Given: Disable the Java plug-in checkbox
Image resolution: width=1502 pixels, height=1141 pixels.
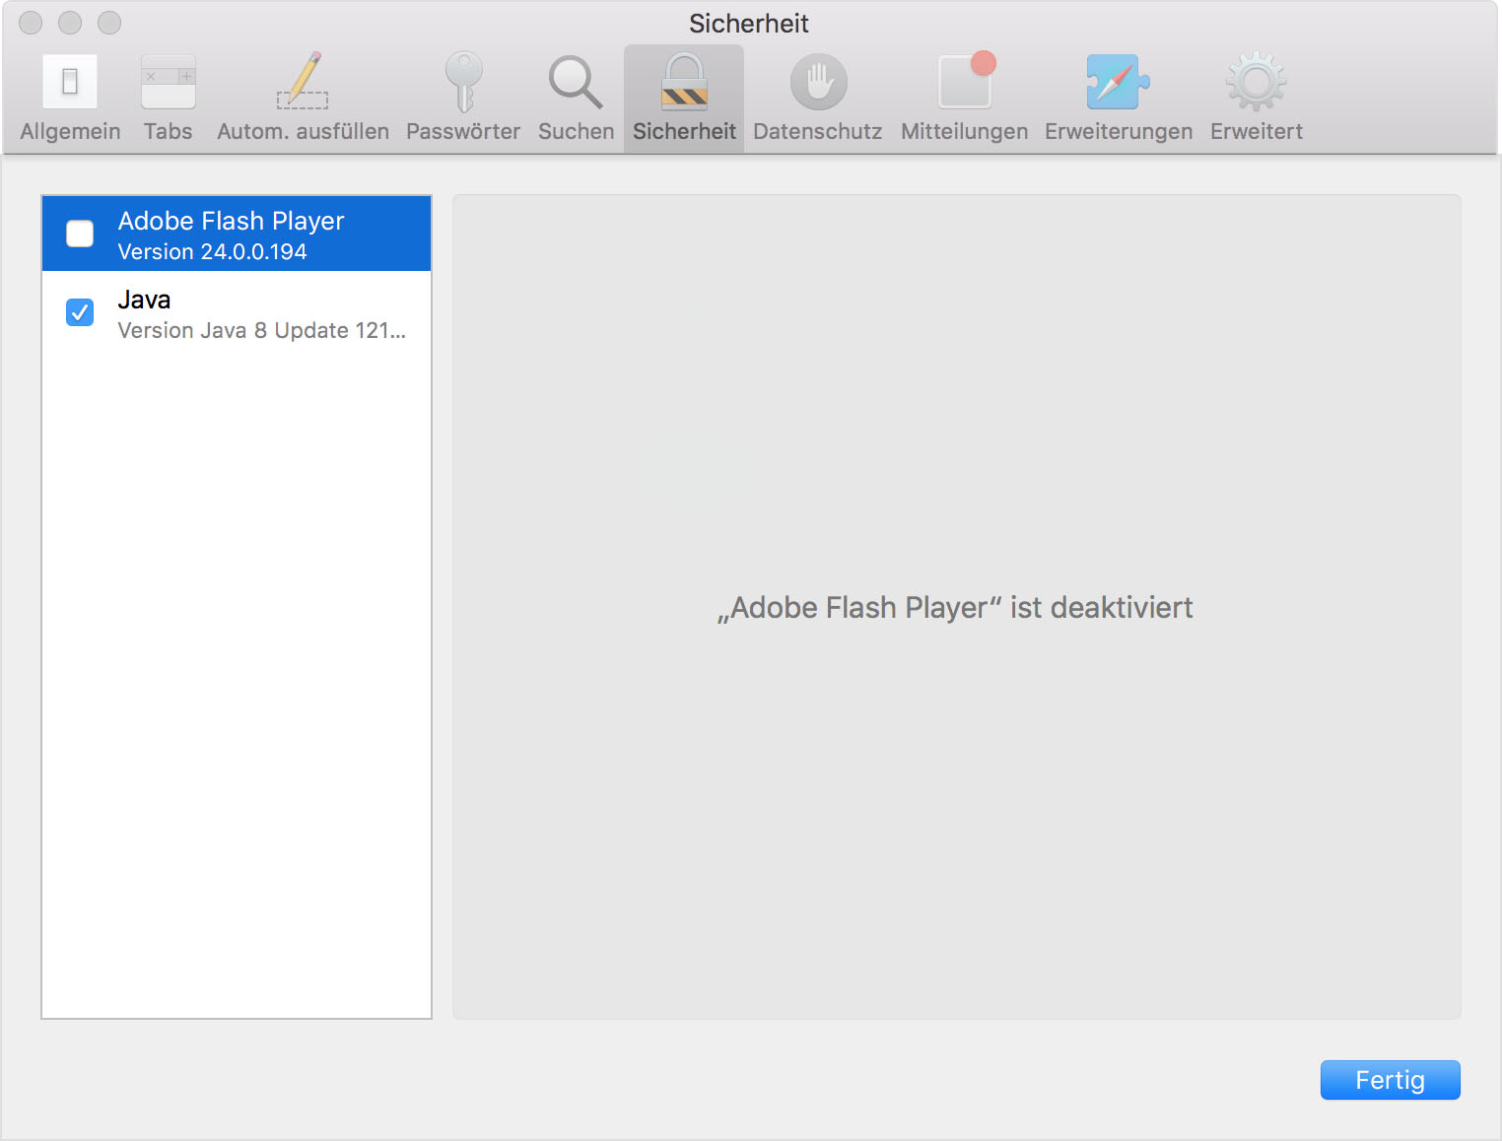Looking at the screenshot, I should (80, 312).
